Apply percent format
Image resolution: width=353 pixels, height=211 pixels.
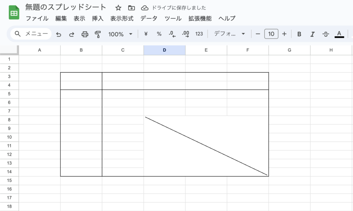[x=159, y=34]
